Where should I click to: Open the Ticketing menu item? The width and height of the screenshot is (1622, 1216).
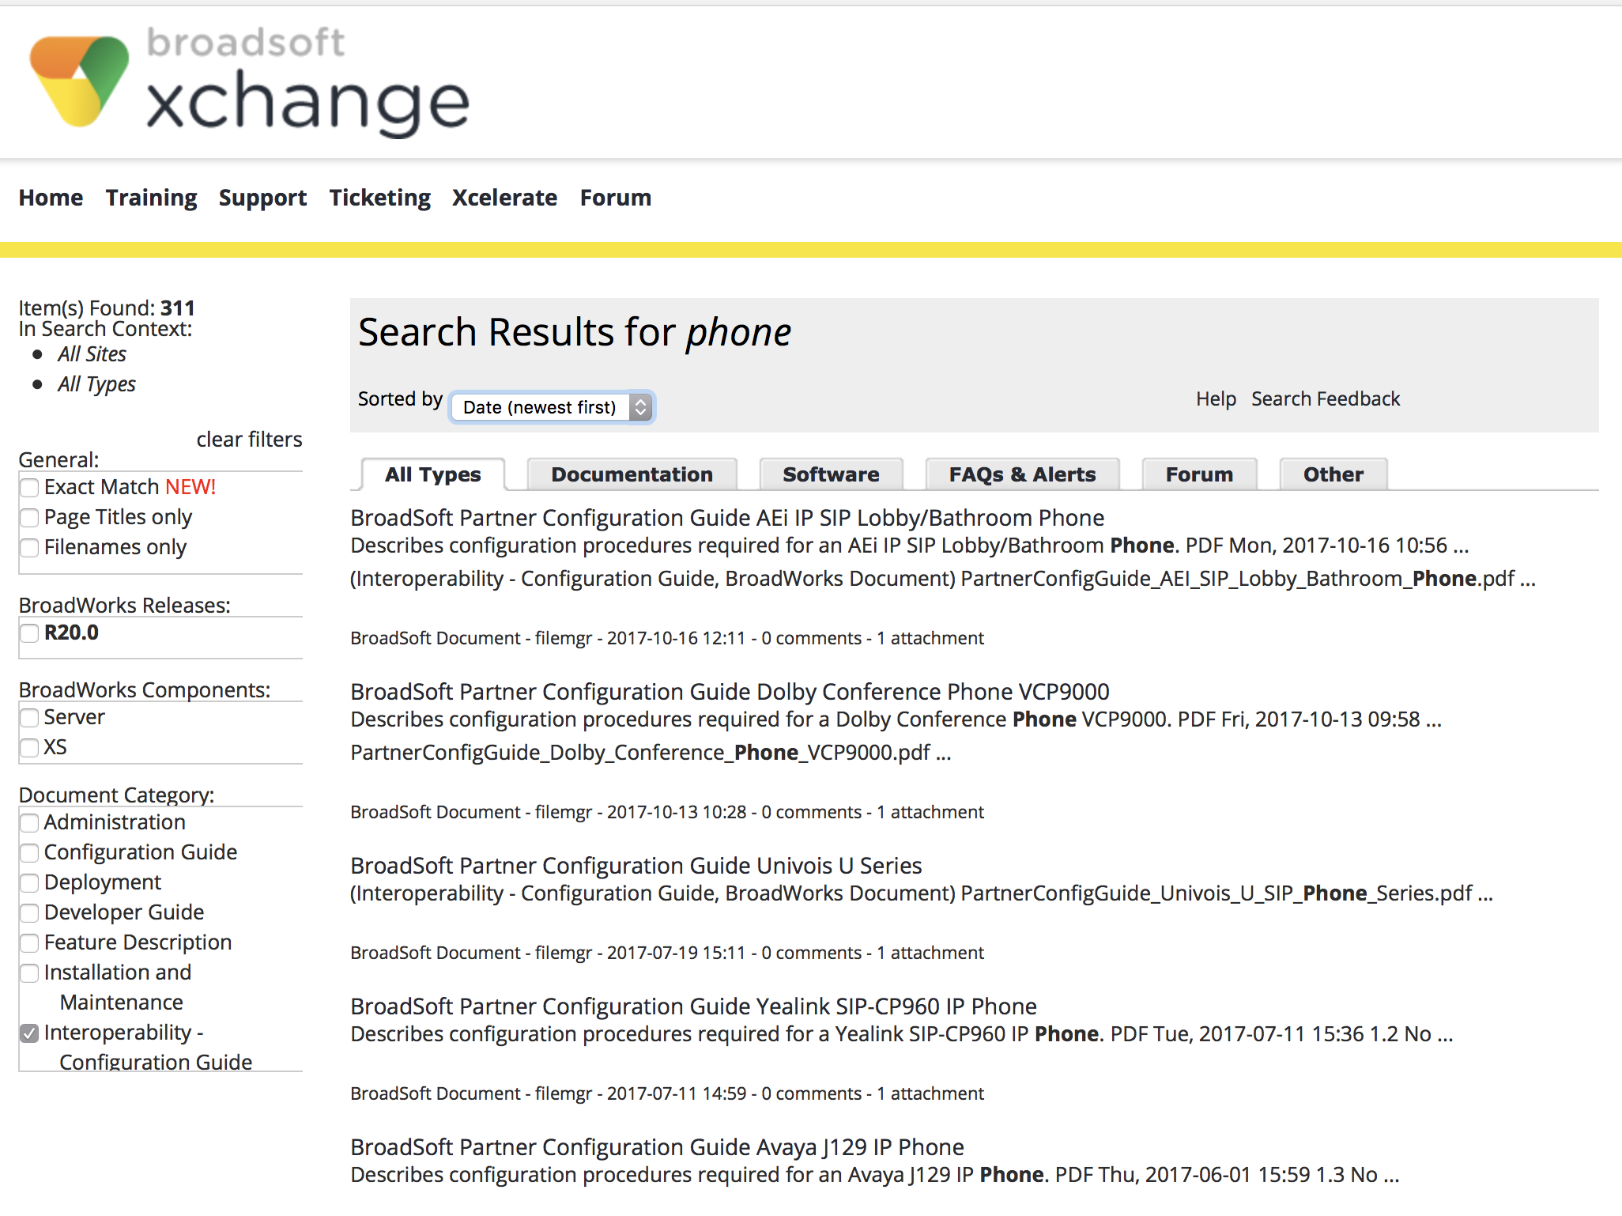(x=379, y=198)
